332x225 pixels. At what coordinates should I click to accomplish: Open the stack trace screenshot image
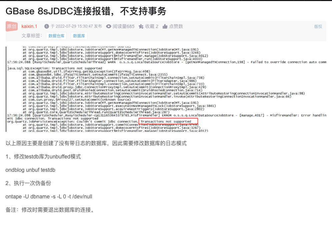click(166, 89)
